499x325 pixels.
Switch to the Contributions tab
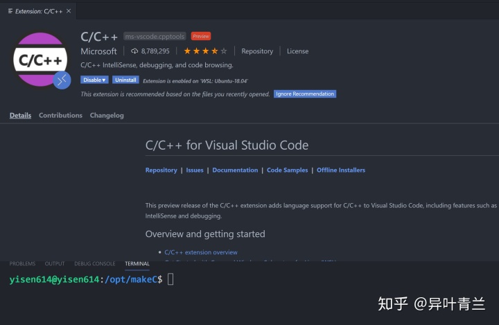pyautogui.click(x=60, y=115)
